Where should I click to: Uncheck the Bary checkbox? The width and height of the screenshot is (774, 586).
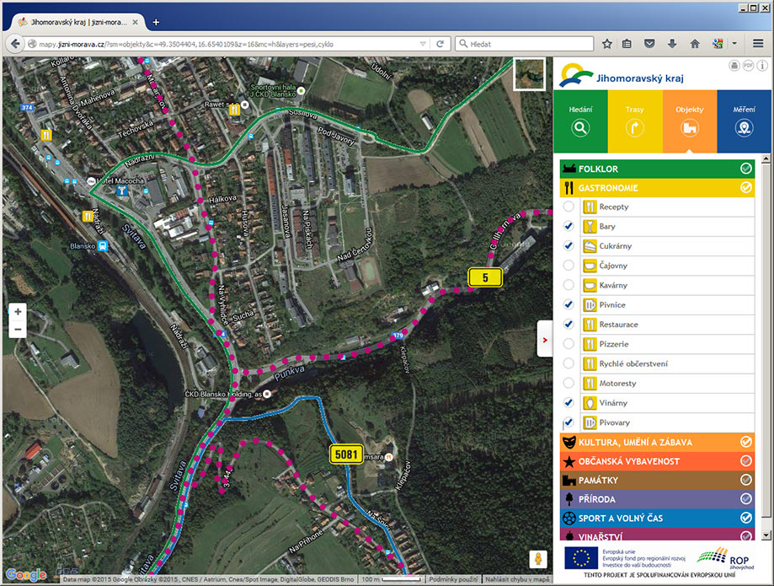click(x=568, y=226)
